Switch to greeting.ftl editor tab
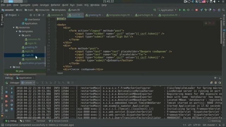The width and height of the screenshot is (226, 127). click(94, 15)
